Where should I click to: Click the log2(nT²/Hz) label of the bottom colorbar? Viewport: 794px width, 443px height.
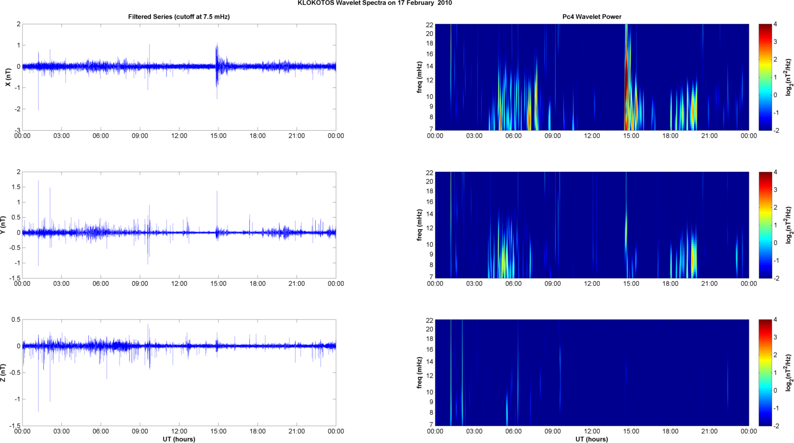point(789,373)
